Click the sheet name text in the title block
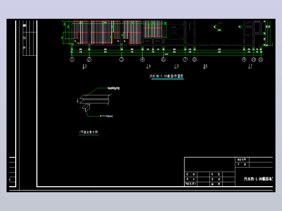 [x=258, y=179]
